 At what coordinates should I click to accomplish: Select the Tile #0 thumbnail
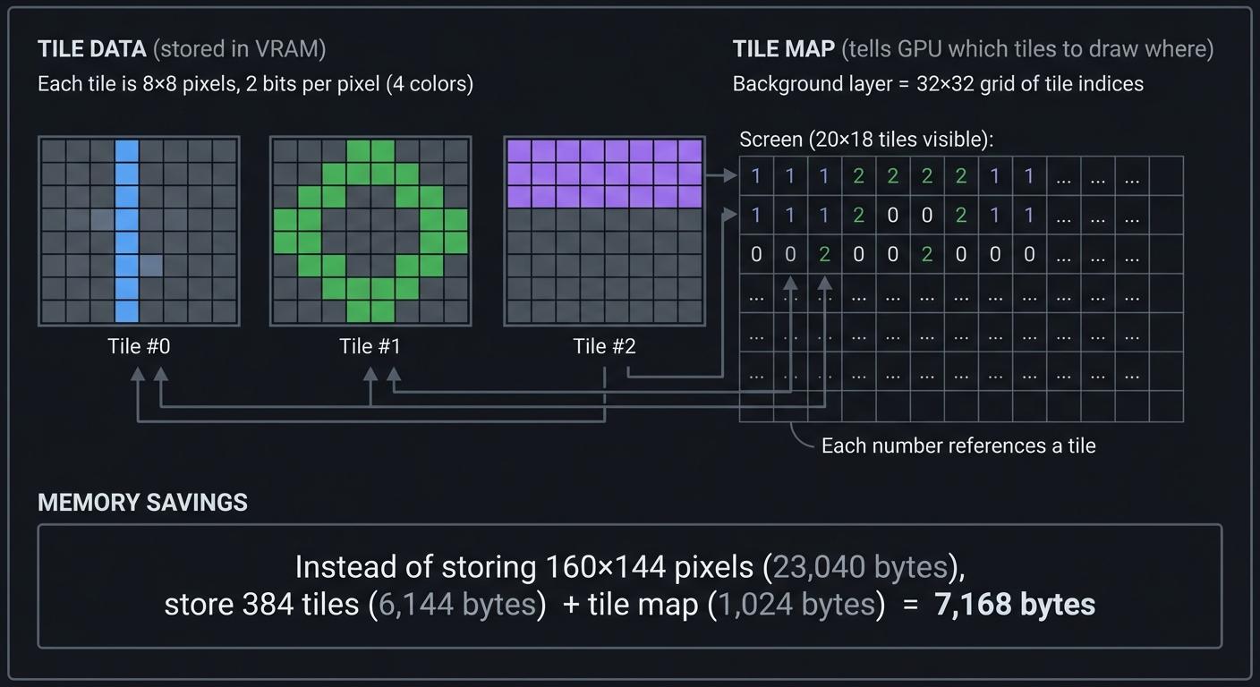tap(138, 230)
